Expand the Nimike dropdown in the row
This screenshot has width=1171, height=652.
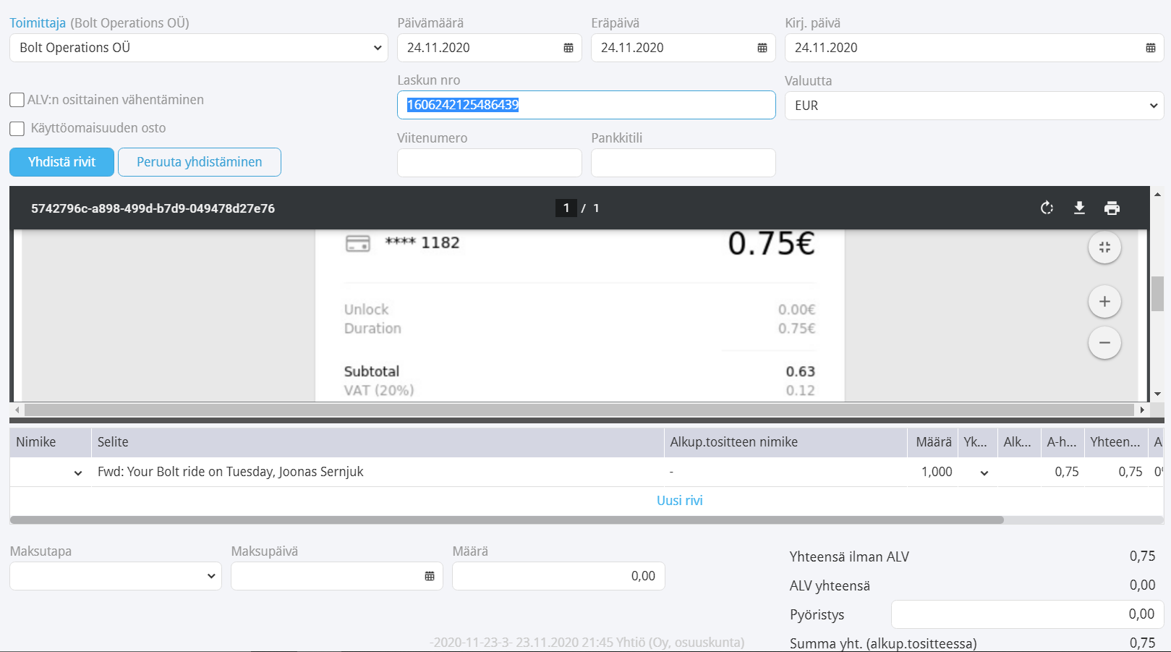(78, 473)
